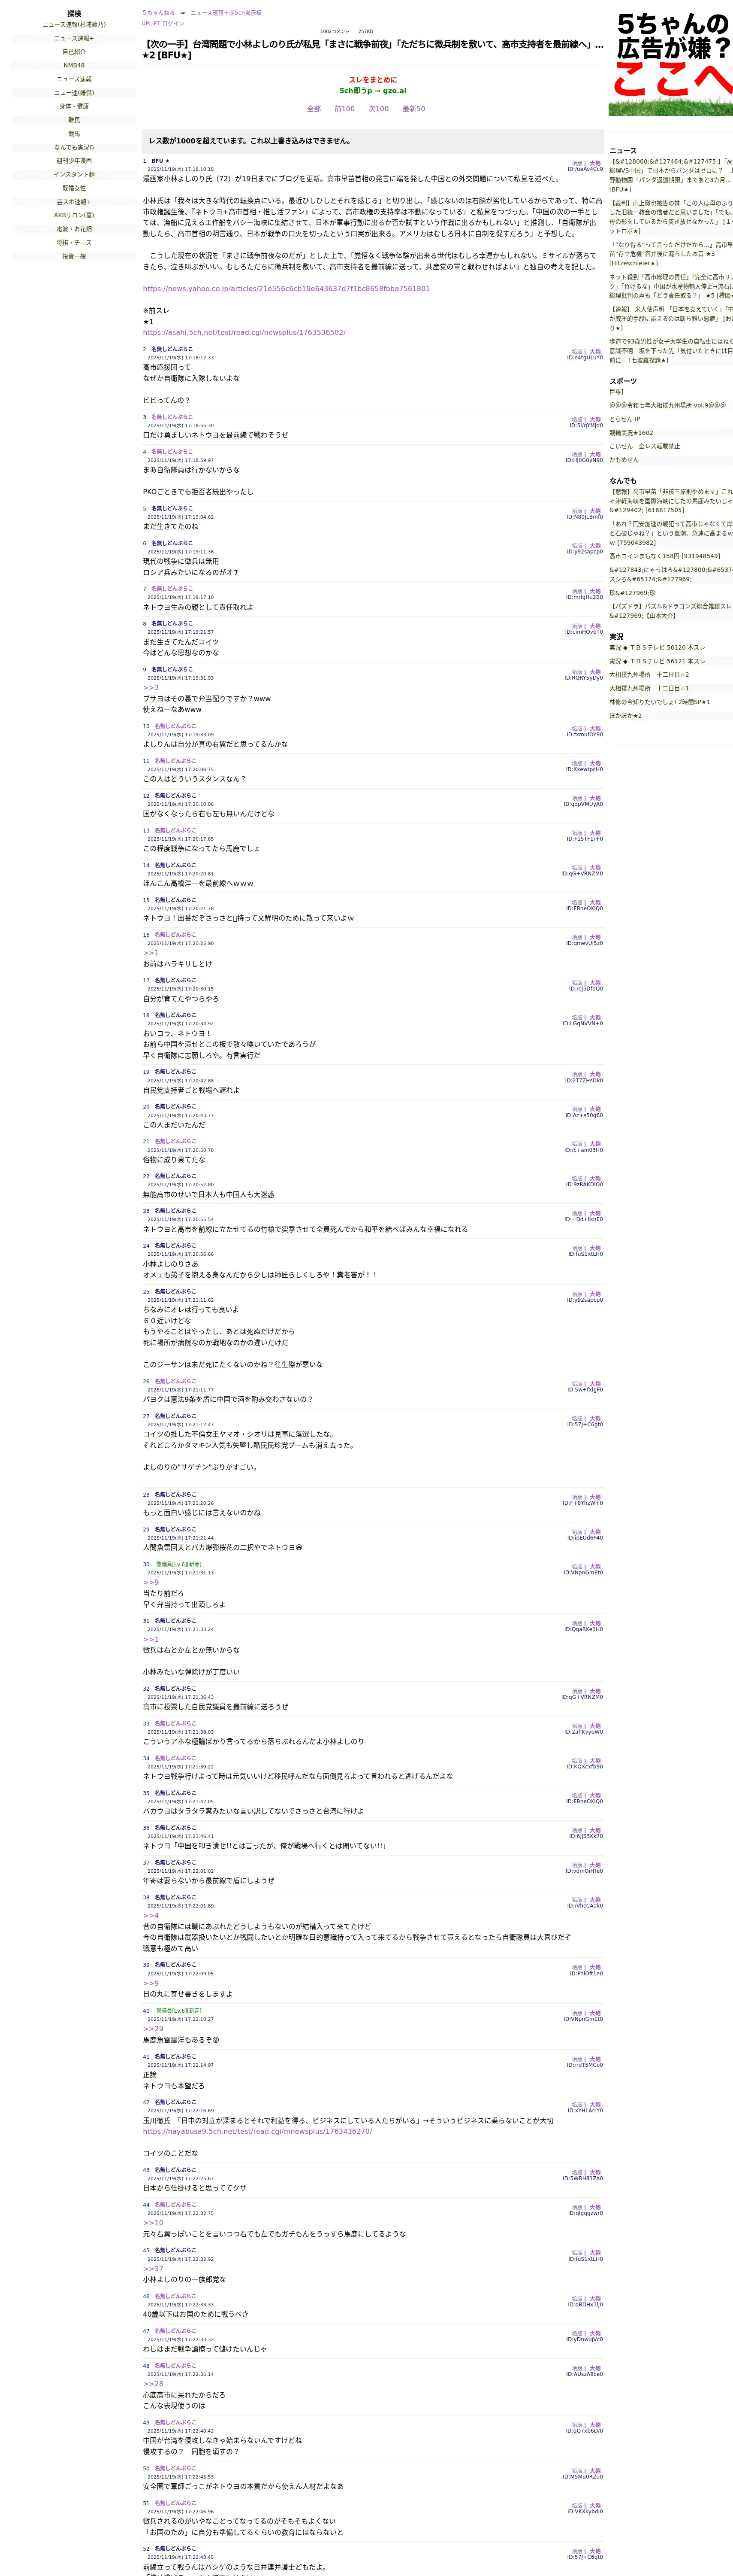Open the 競馬 board link
Viewport: 733px width, 2576px height.
coord(74,134)
